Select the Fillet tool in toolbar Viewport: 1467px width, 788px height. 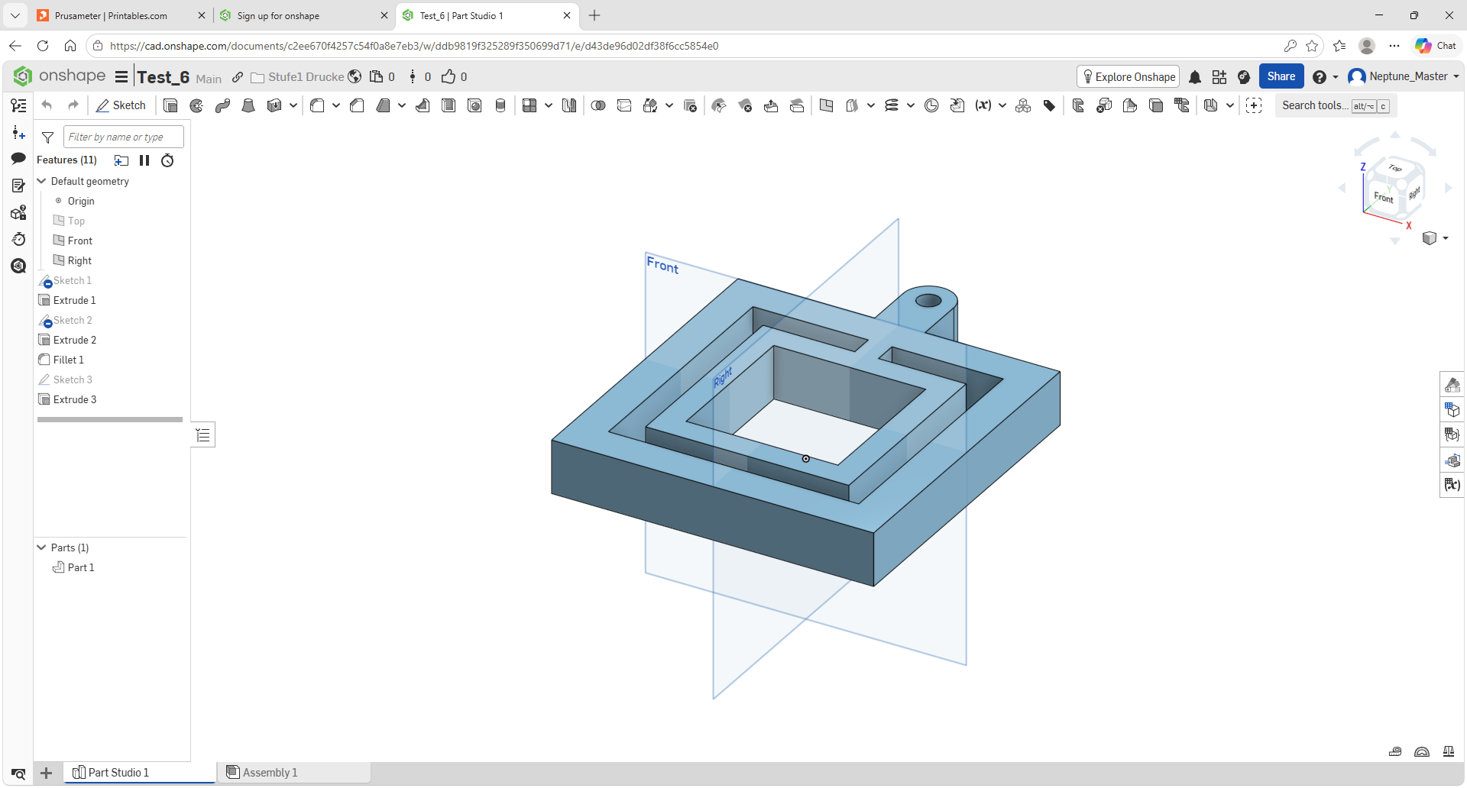[x=317, y=105]
